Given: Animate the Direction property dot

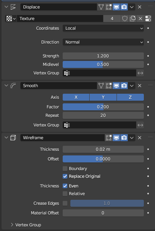Looking at the screenshot, I should 148,42.
